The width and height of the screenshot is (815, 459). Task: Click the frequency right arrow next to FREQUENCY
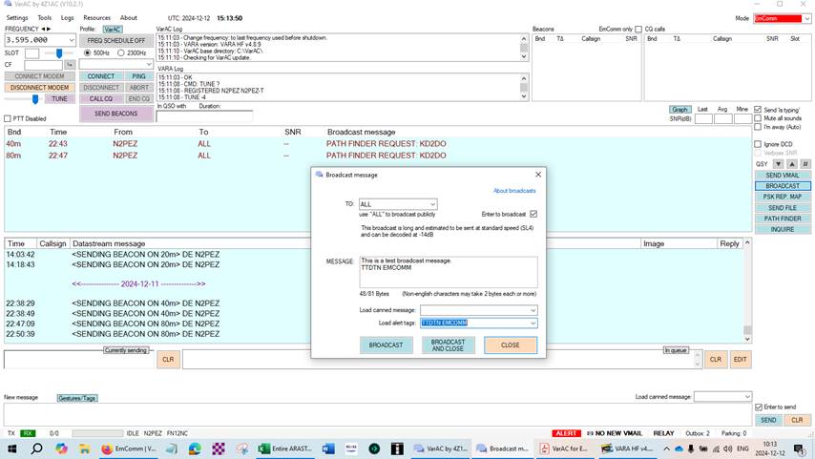tap(49, 30)
